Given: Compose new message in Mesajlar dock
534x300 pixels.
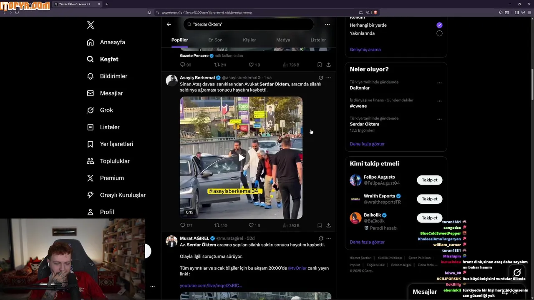Looking at the screenshot, I should pos(505,292).
